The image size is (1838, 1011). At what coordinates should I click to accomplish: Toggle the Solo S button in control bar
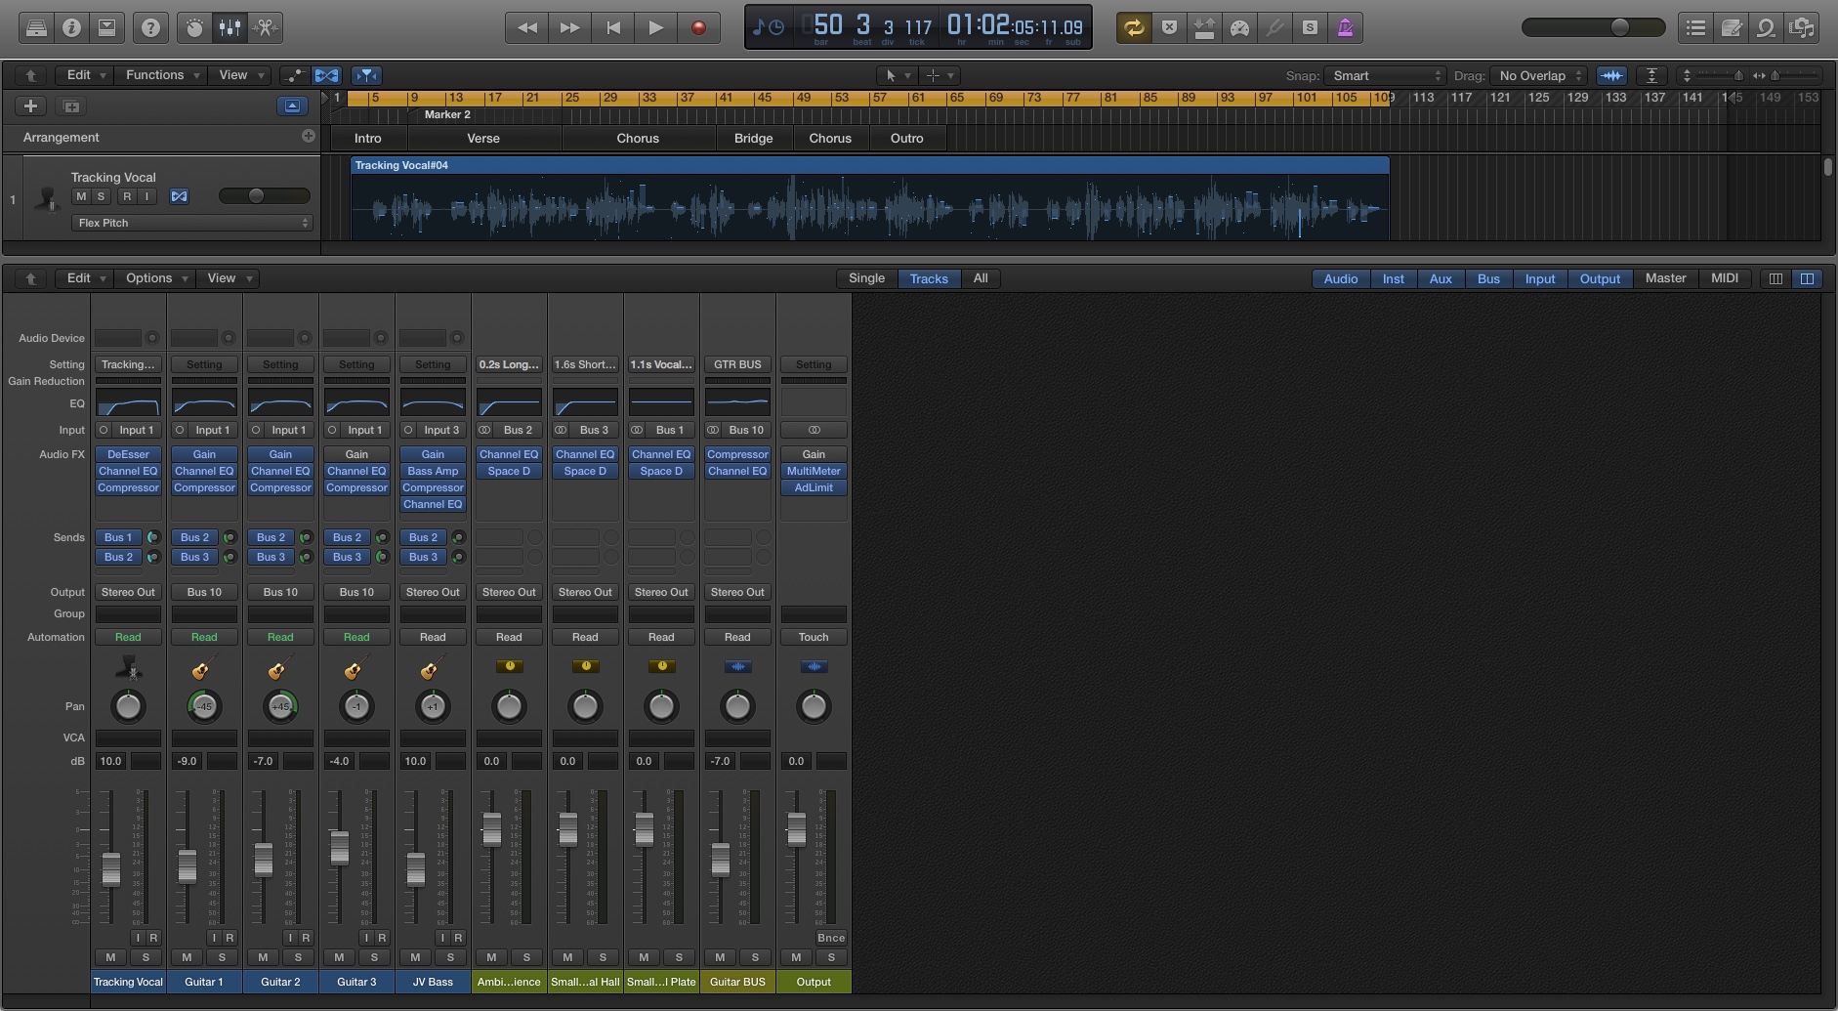click(x=1310, y=27)
